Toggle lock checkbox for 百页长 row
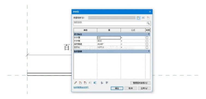The height and width of the screenshot is (99, 206). tap(147, 47)
